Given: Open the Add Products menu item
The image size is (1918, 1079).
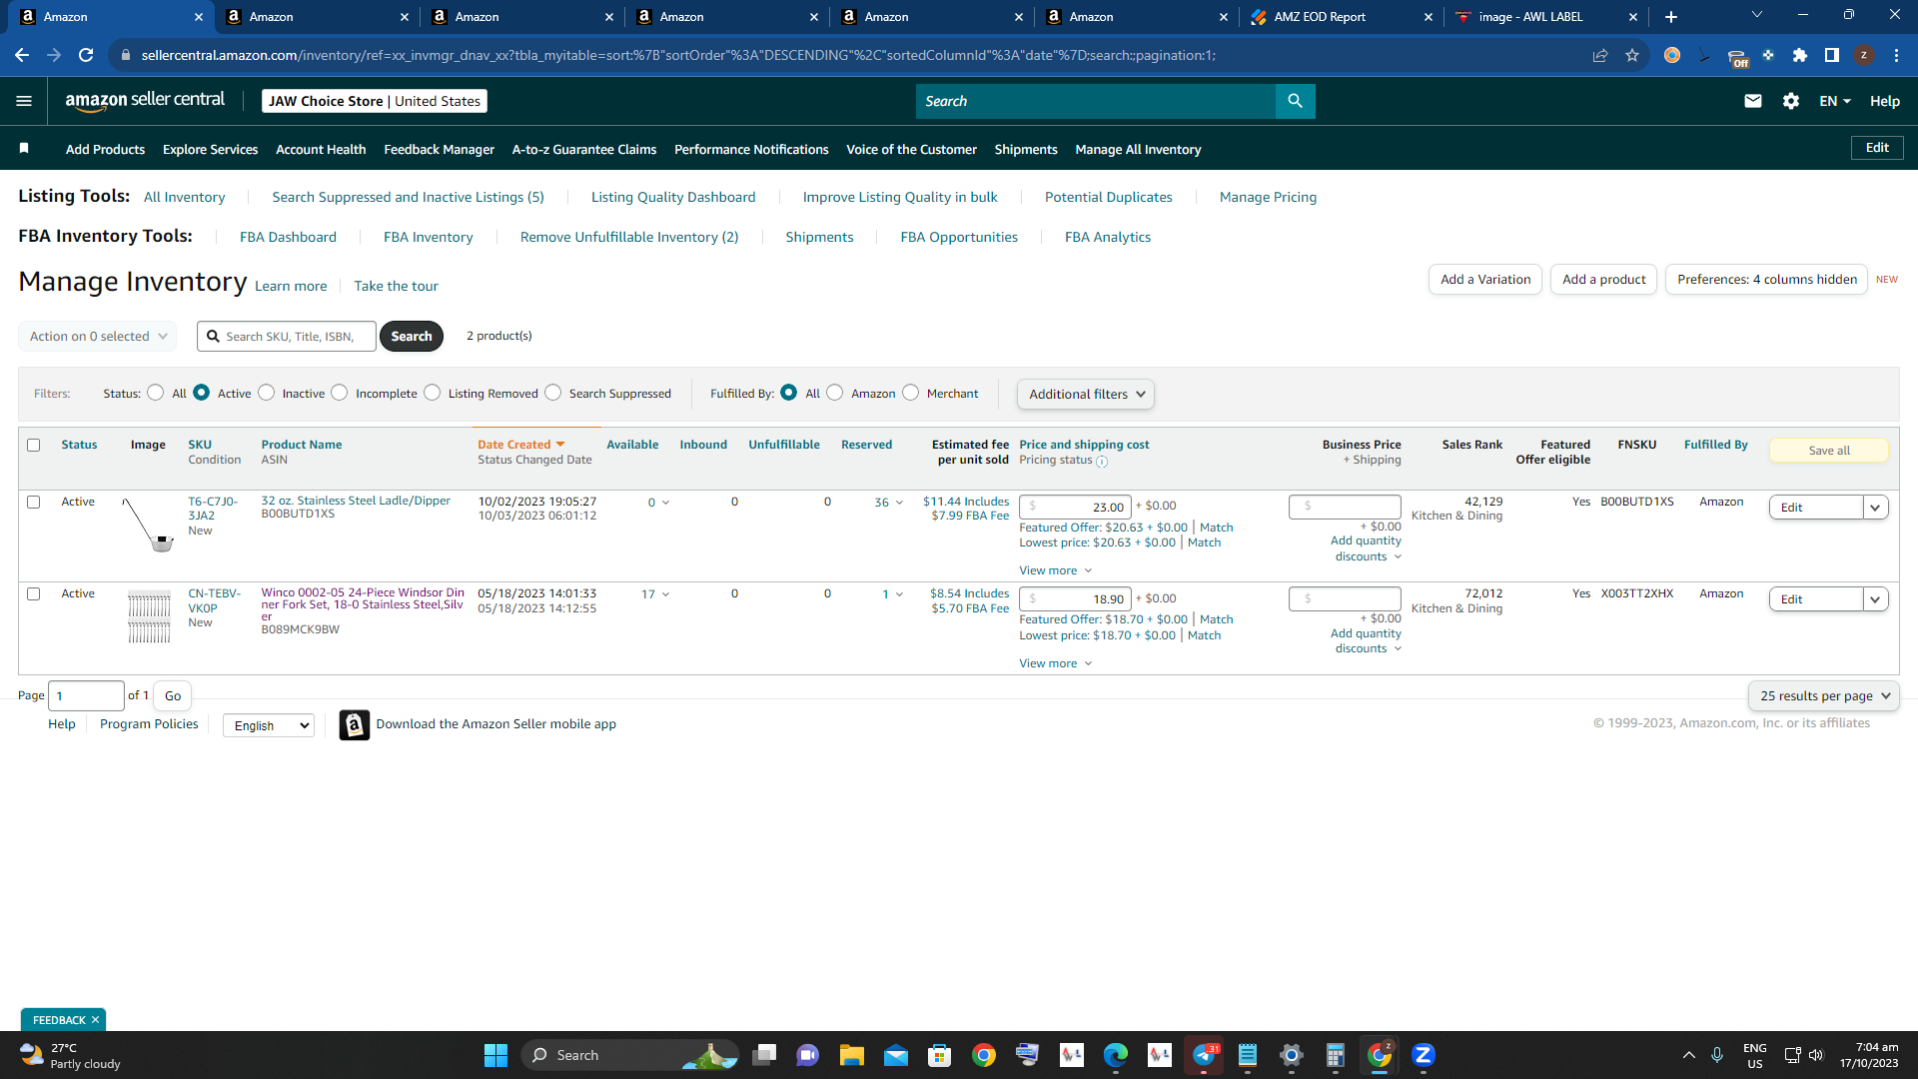Looking at the screenshot, I should [105, 149].
